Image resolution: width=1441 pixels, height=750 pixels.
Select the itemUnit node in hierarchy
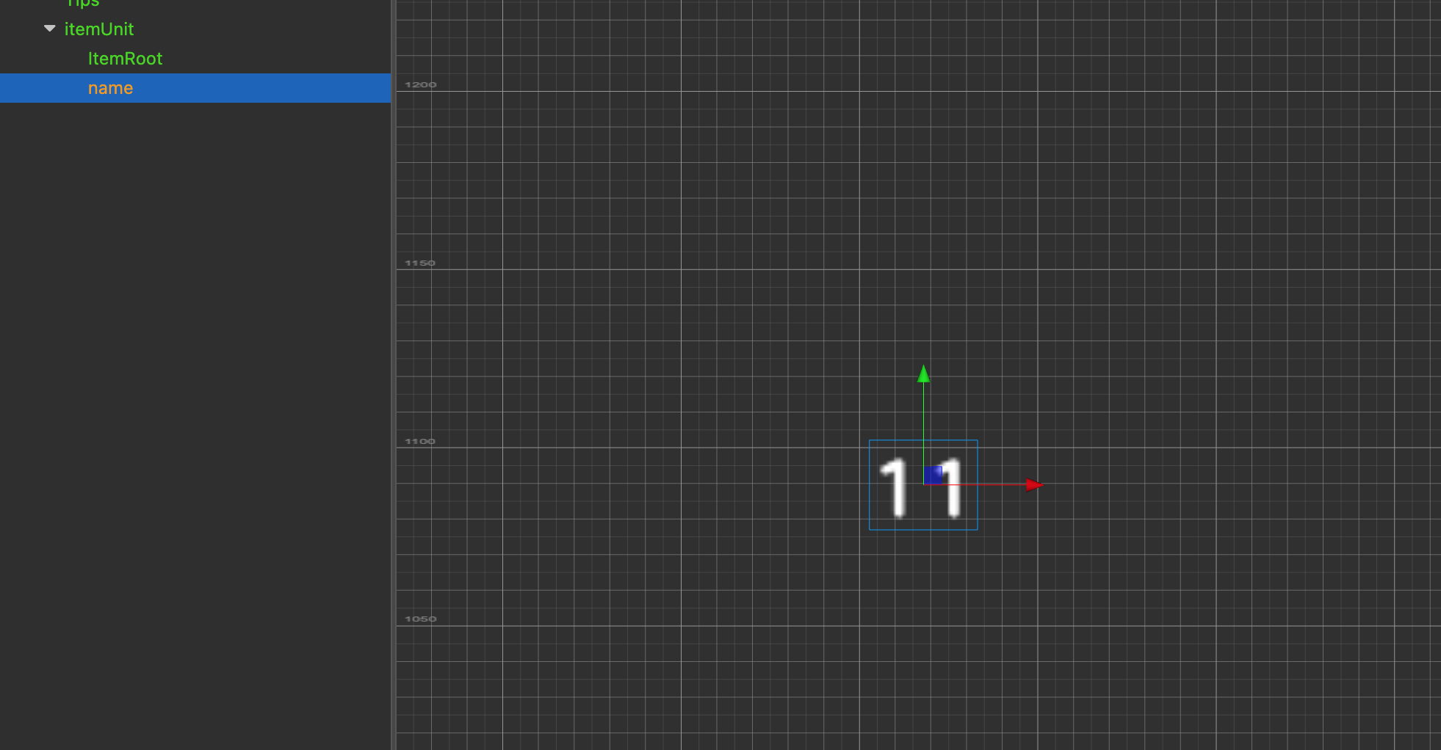click(99, 29)
